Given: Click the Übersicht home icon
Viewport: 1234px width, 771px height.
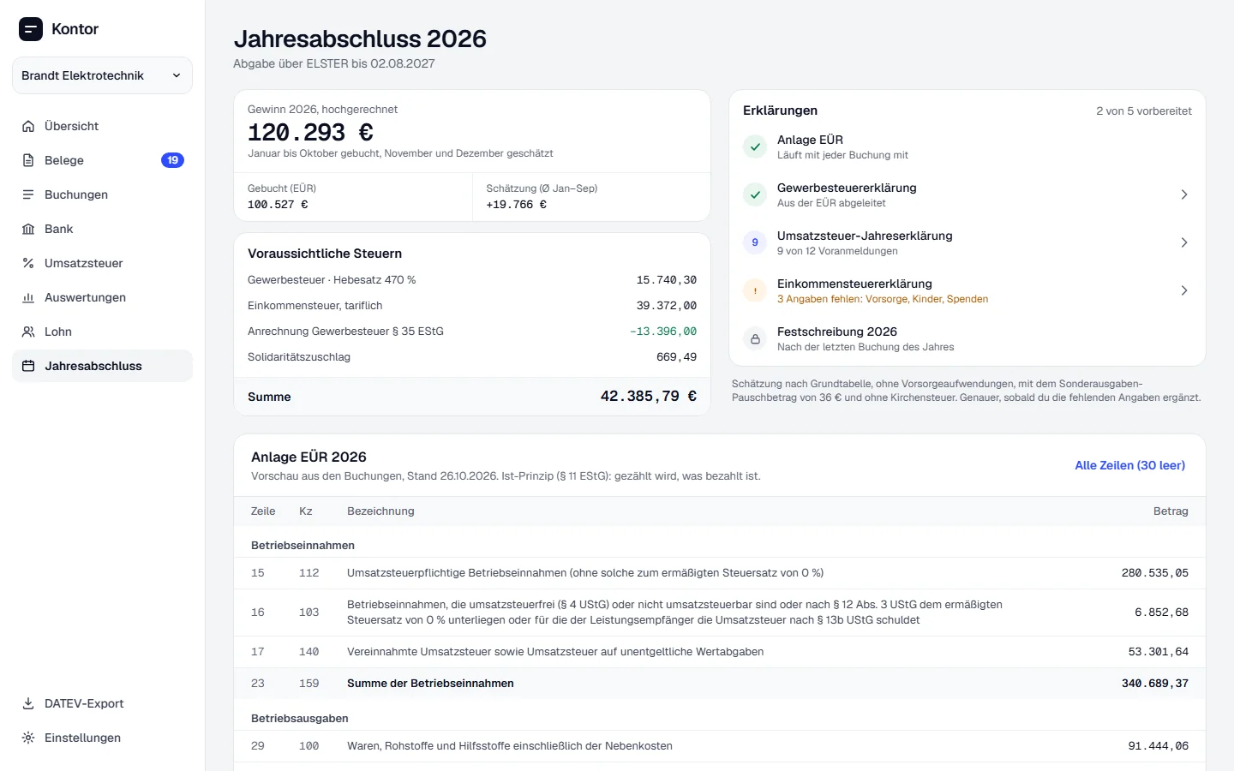Looking at the screenshot, I should pos(28,126).
